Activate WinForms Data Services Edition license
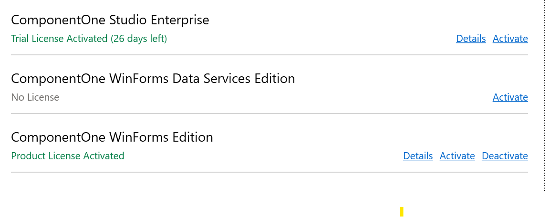The image size is (550, 217). [510, 97]
